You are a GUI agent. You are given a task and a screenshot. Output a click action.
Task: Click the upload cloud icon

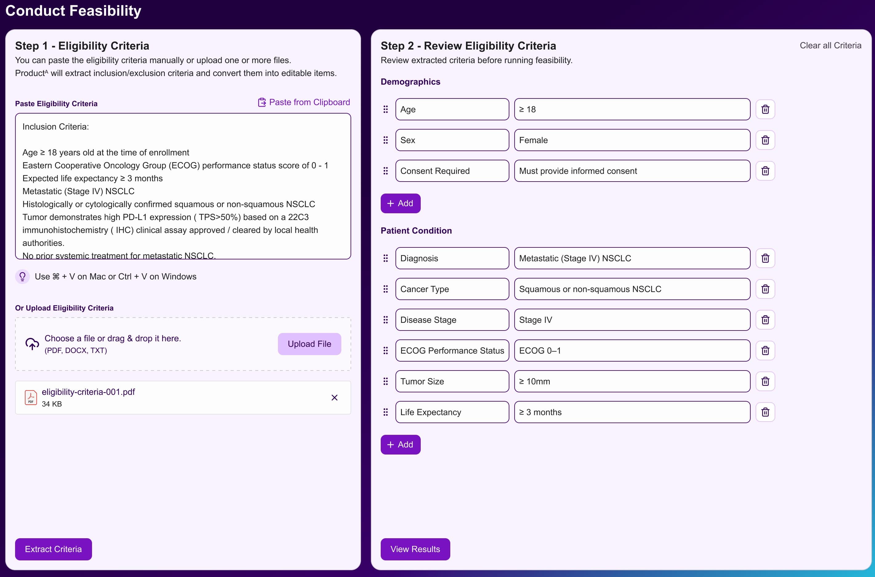pos(32,343)
